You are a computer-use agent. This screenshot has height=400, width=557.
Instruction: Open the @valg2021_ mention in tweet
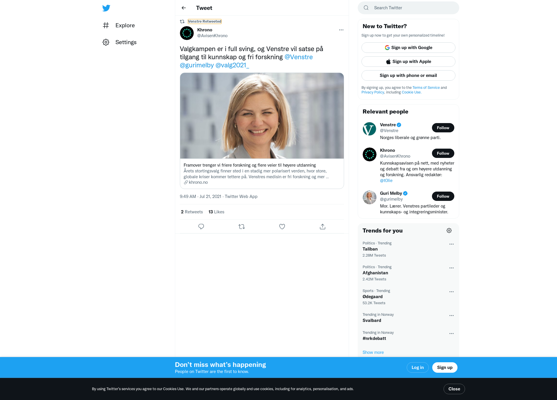point(232,65)
